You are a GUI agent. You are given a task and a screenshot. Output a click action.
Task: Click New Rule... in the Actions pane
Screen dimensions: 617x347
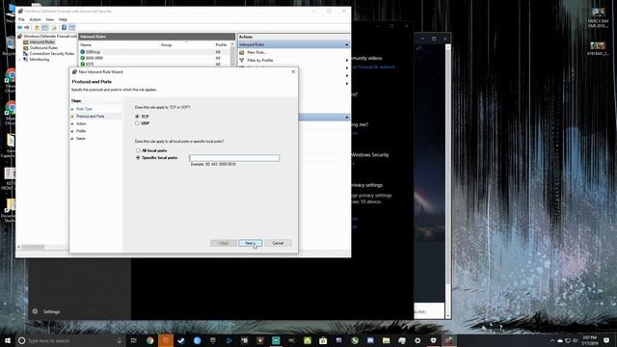point(256,52)
